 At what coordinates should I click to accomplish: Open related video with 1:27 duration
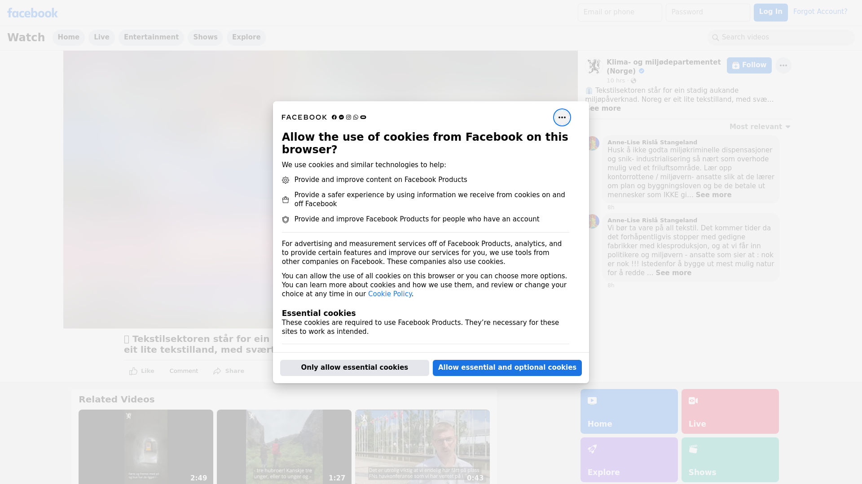284,447
